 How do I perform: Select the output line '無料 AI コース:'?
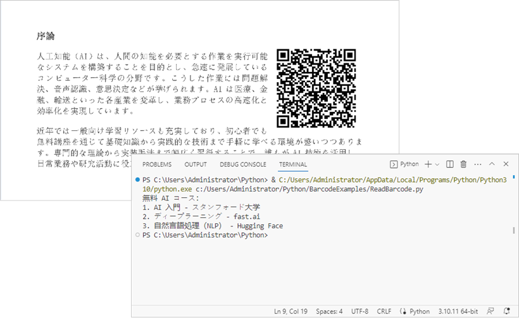(x=171, y=199)
